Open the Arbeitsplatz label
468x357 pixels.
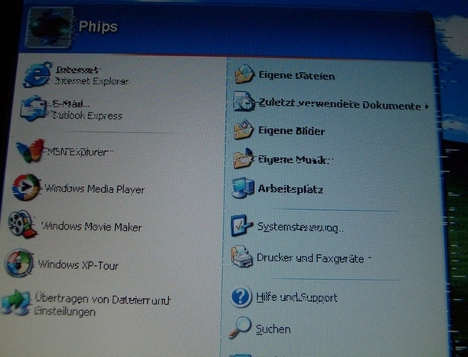click(290, 189)
